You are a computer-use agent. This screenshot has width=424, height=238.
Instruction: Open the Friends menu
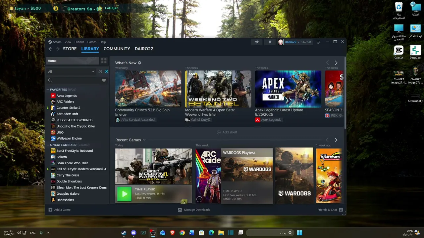tap(79, 42)
